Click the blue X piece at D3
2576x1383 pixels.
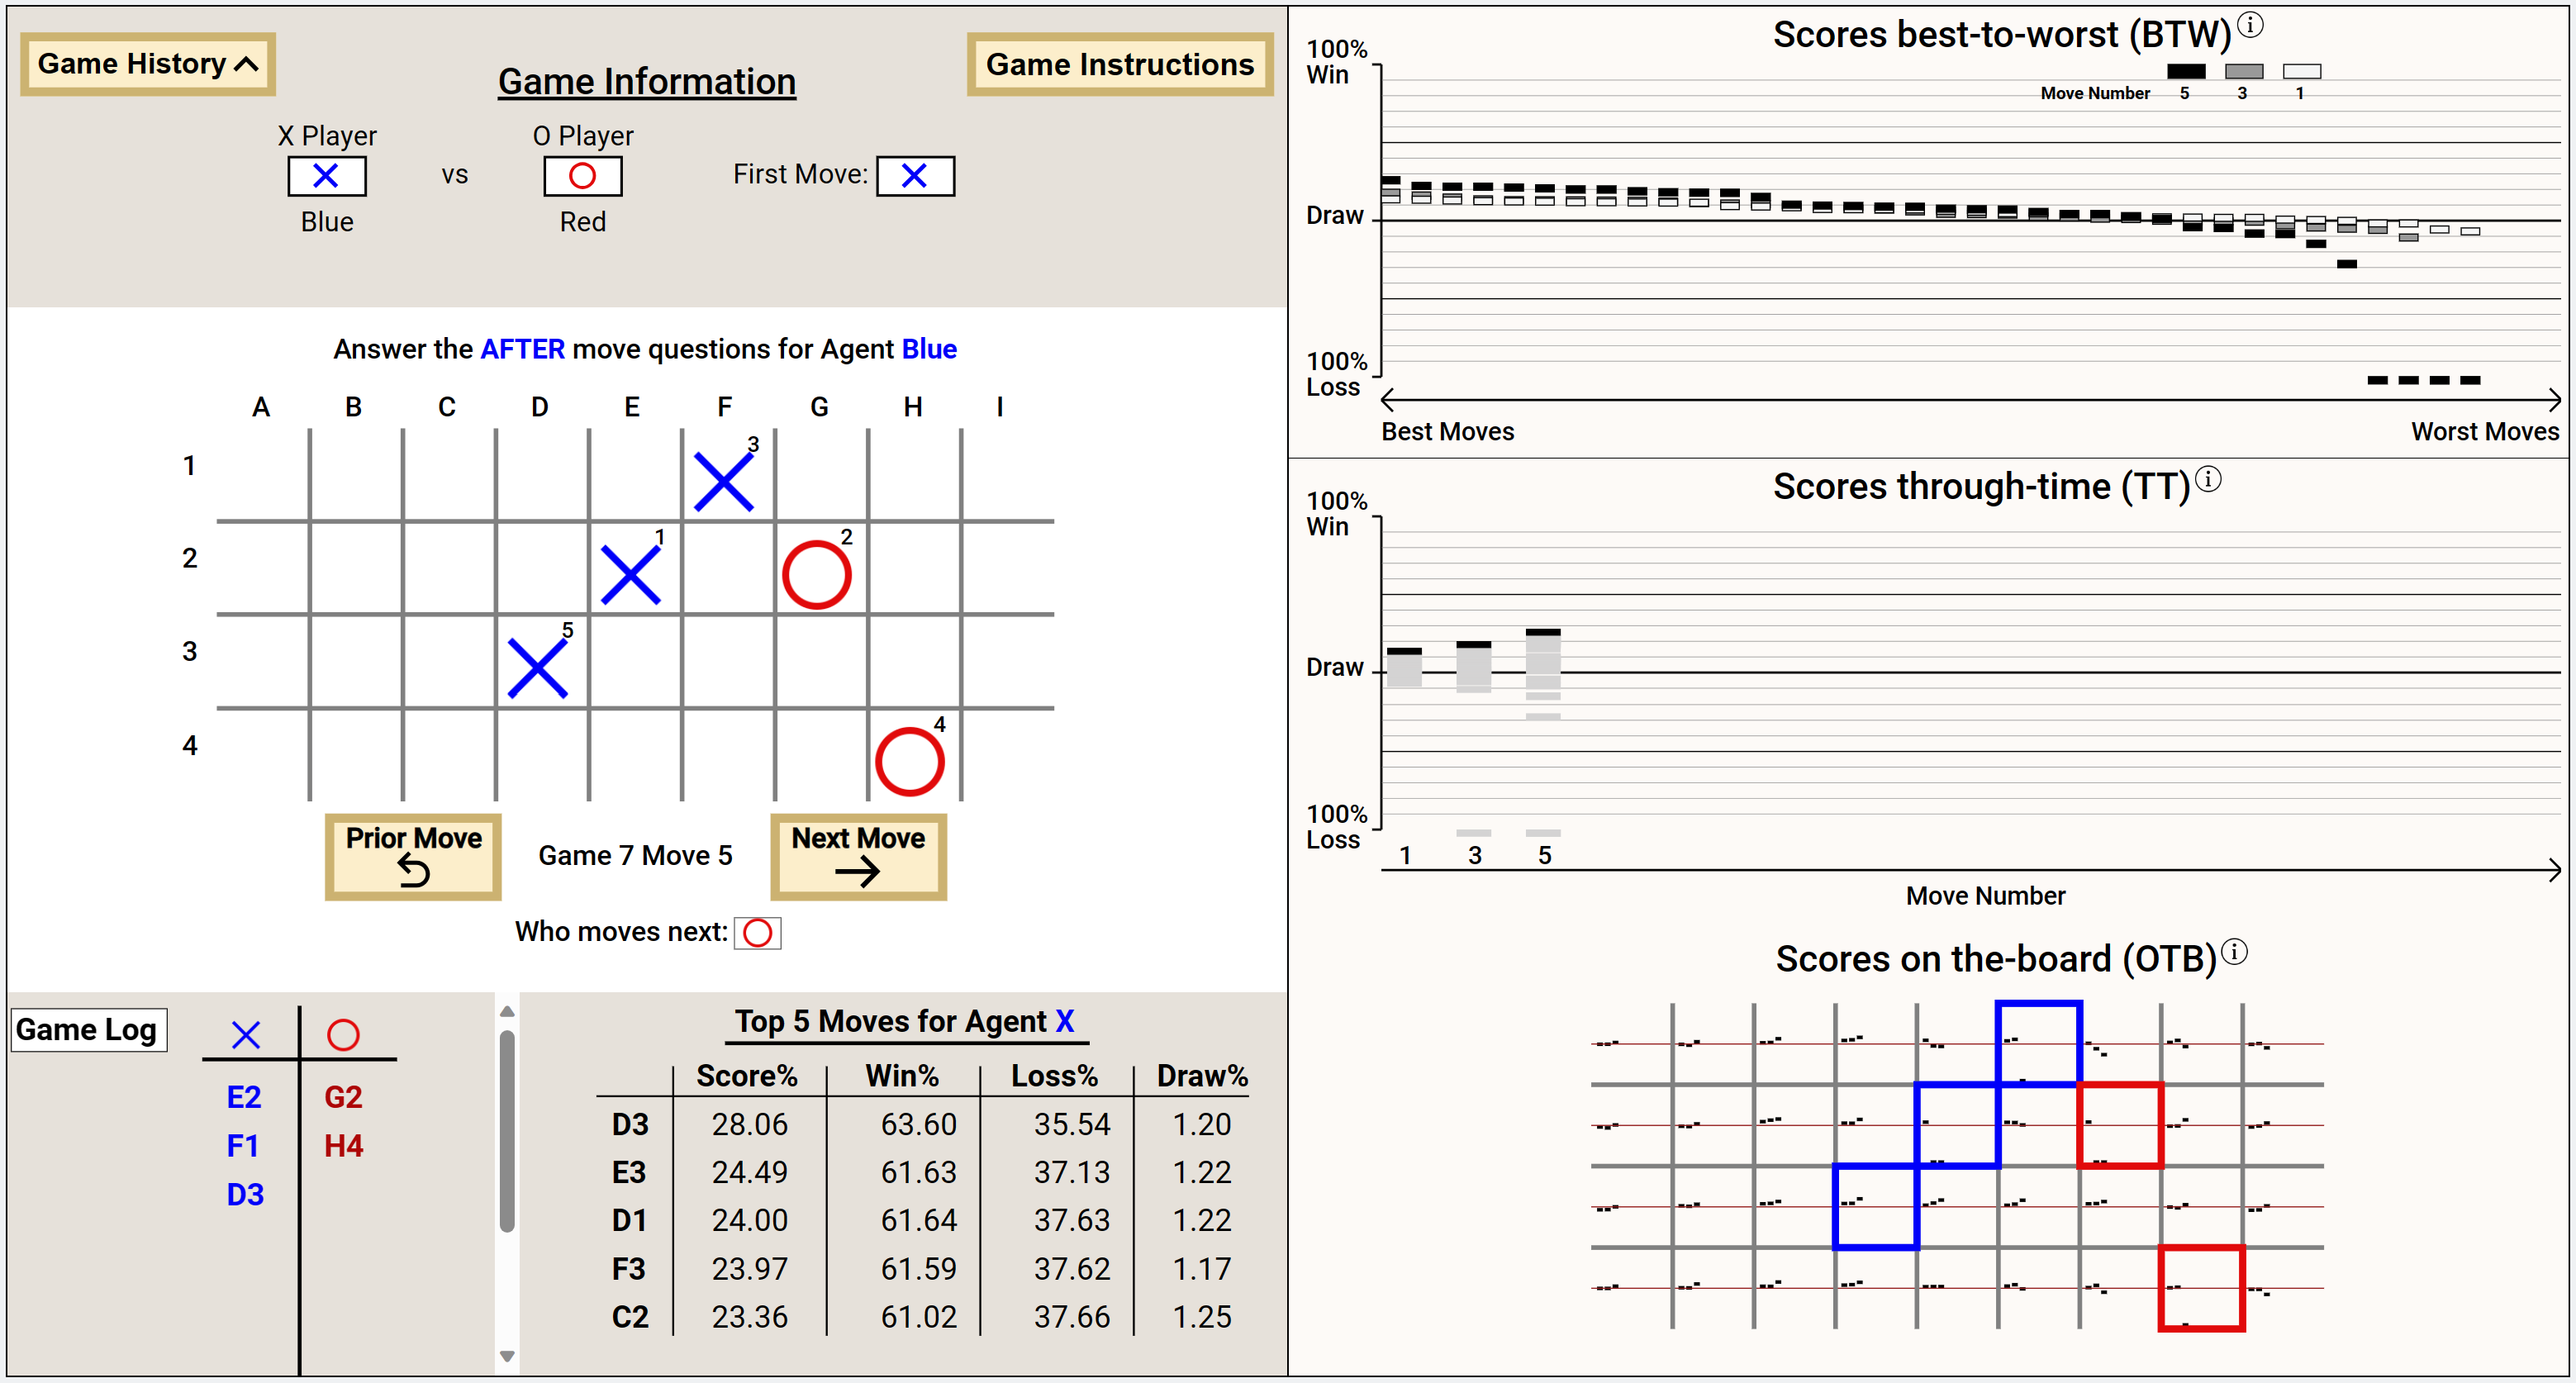tap(538, 668)
